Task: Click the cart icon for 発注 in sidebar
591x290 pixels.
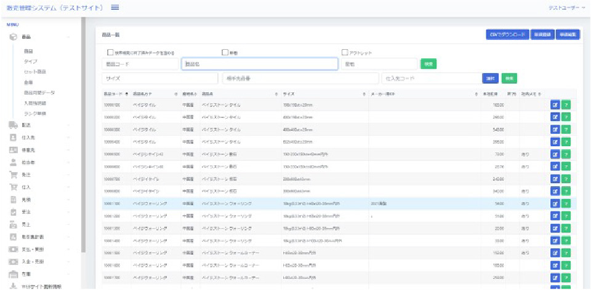Action: pos(12,175)
